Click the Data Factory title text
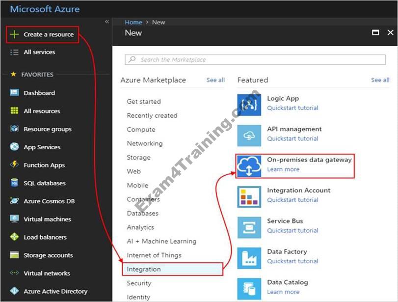Viewport: 398px width, 302px height. coord(287,252)
